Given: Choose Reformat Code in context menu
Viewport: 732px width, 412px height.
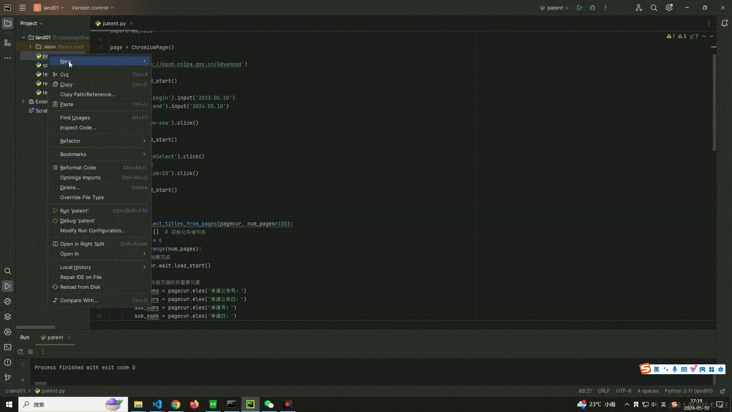Looking at the screenshot, I should 78,167.
